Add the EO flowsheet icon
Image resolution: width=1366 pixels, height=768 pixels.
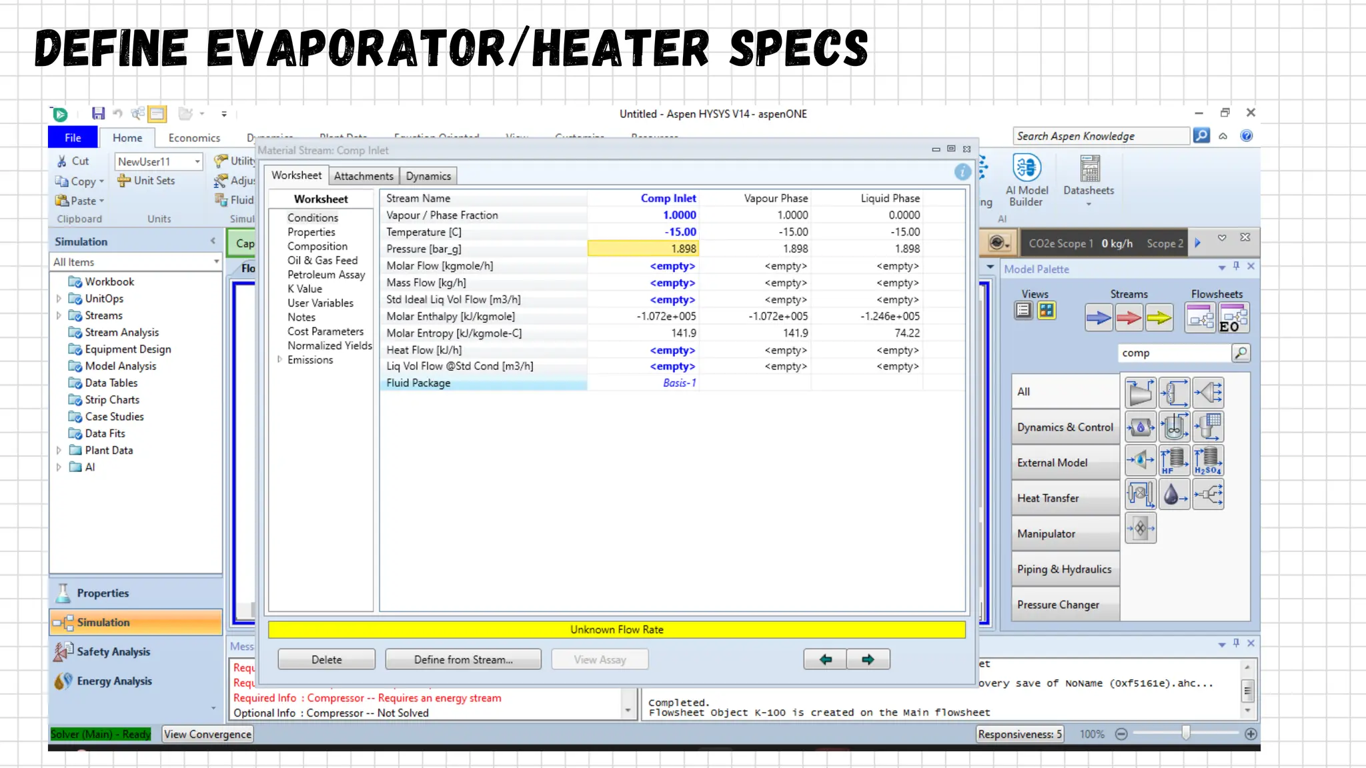click(x=1233, y=317)
